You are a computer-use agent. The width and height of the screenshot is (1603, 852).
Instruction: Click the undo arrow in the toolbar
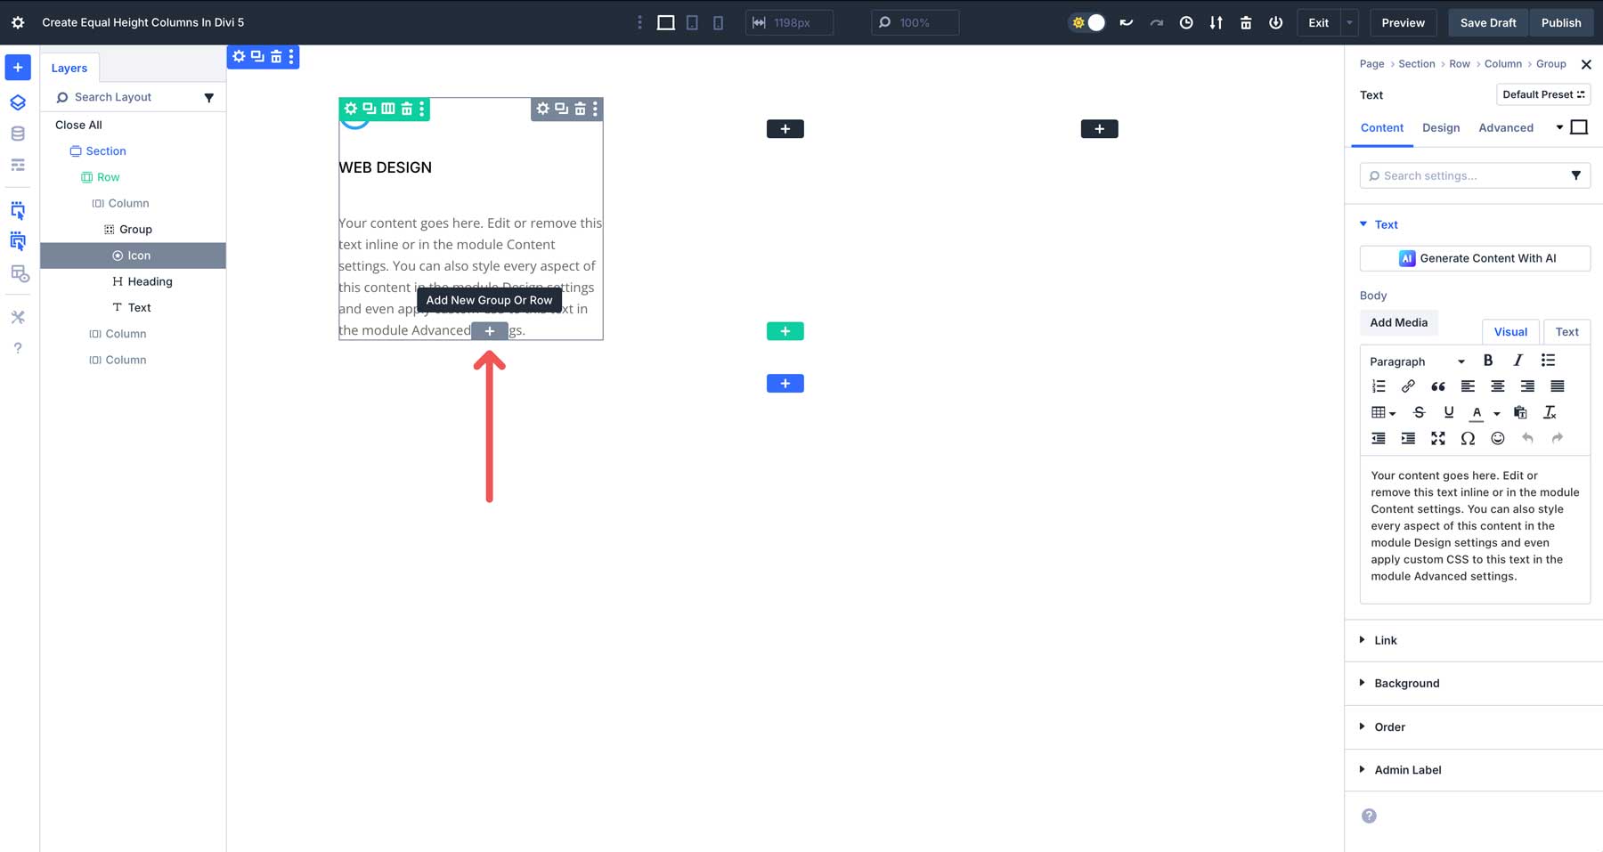(x=1126, y=22)
